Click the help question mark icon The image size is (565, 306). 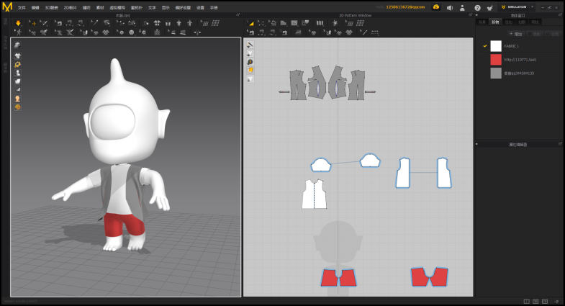click(x=477, y=7)
